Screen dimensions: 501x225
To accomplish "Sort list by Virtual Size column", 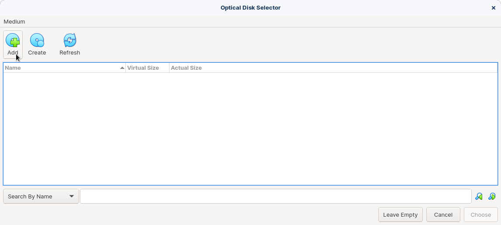I will tap(147, 68).
